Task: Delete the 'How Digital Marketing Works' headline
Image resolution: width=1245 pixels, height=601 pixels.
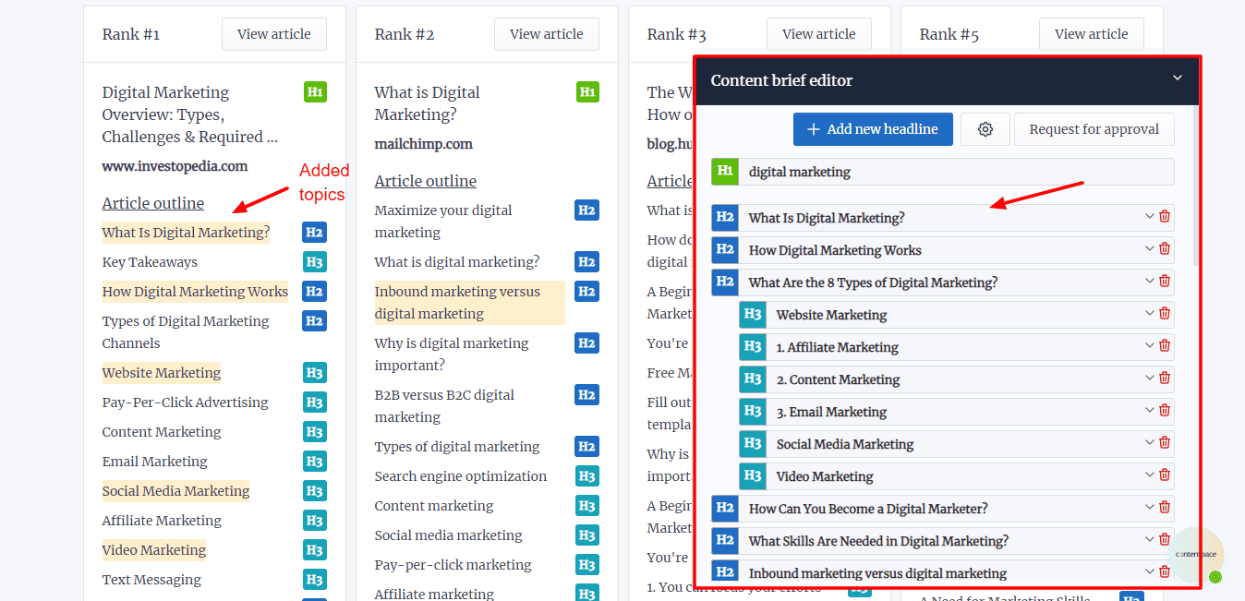Action: 1165,249
